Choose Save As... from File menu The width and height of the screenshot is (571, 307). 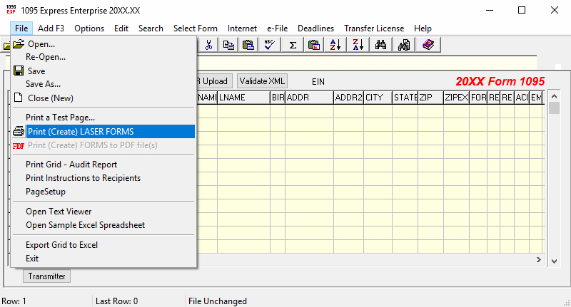click(x=43, y=84)
